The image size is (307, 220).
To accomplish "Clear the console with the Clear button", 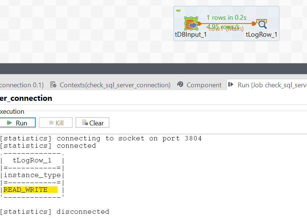I will [93, 123].
